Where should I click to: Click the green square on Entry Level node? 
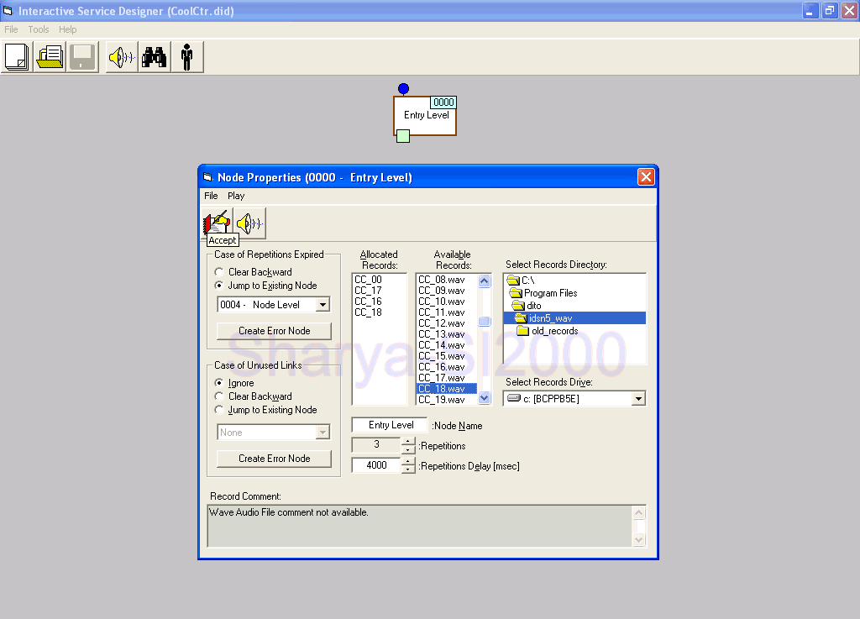pyautogui.click(x=403, y=136)
